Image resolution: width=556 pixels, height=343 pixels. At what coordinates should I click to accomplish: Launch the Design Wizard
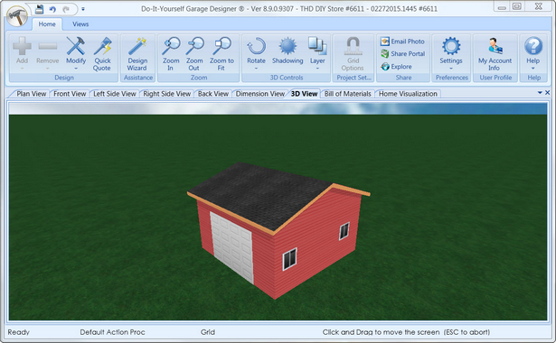[137, 54]
